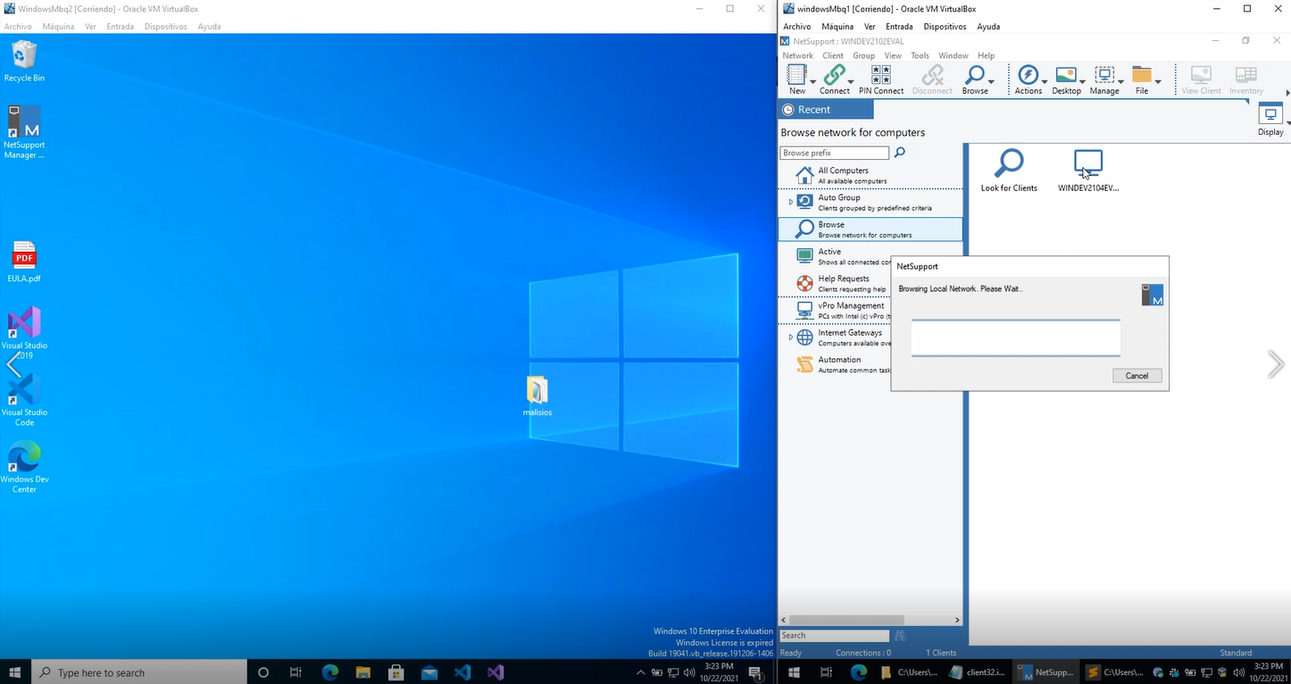
Task: Open the Tools menu in NetSupport
Action: click(x=920, y=55)
